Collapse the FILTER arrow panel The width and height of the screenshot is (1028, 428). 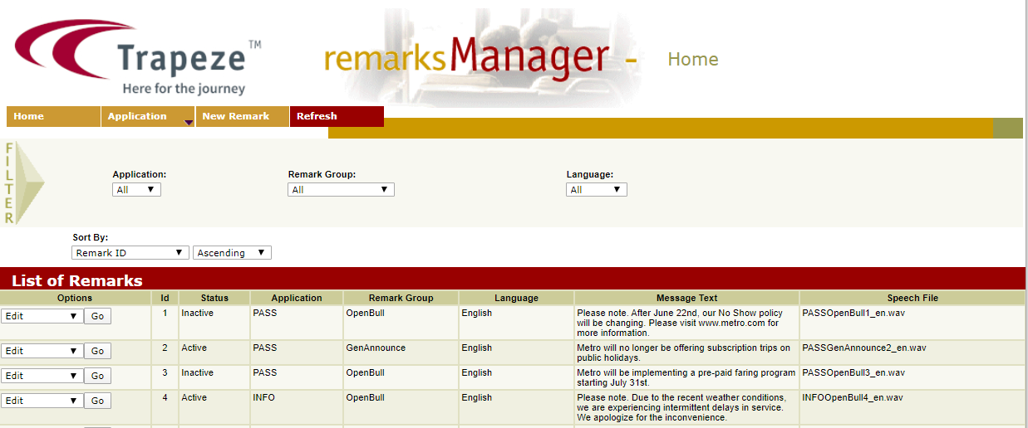click(x=24, y=183)
